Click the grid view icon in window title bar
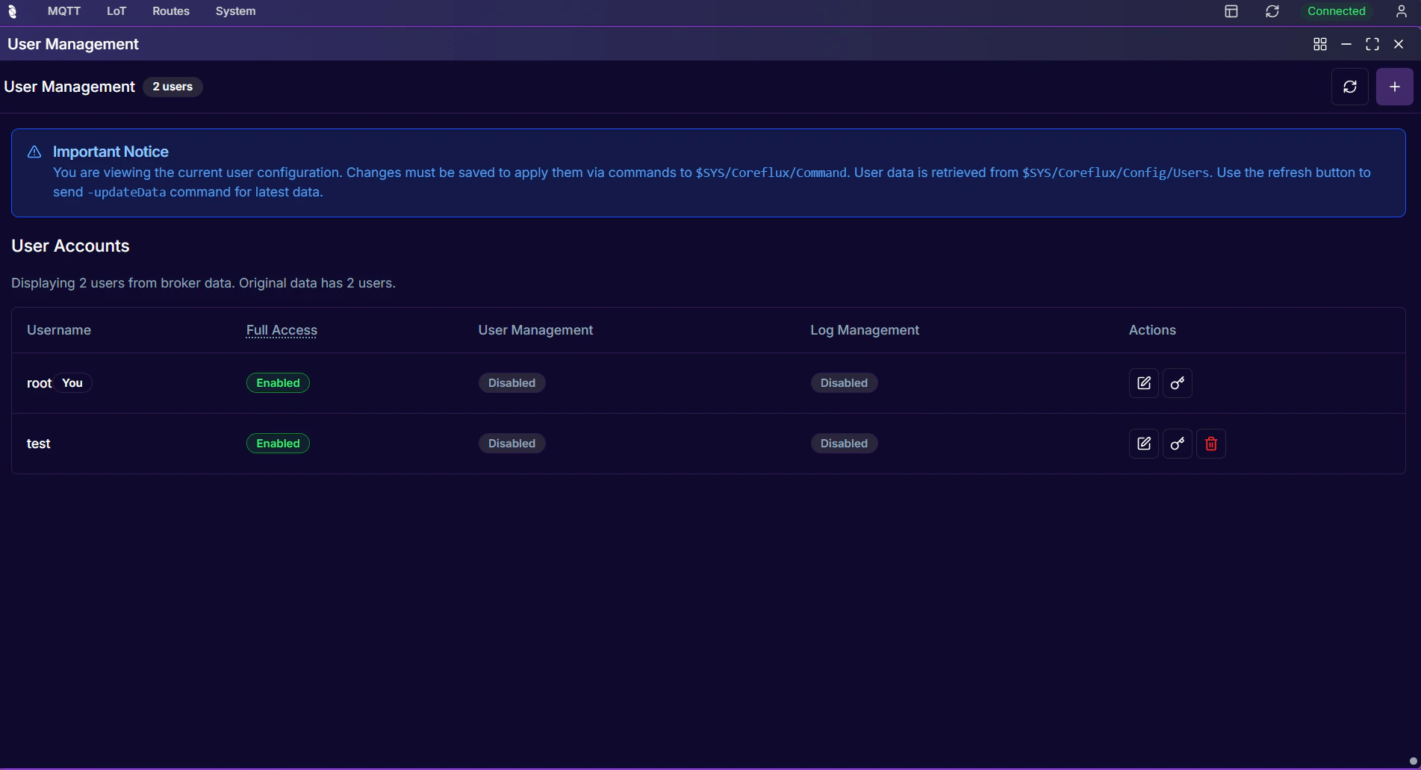Viewport: 1421px width, 770px height. tap(1319, 44)
